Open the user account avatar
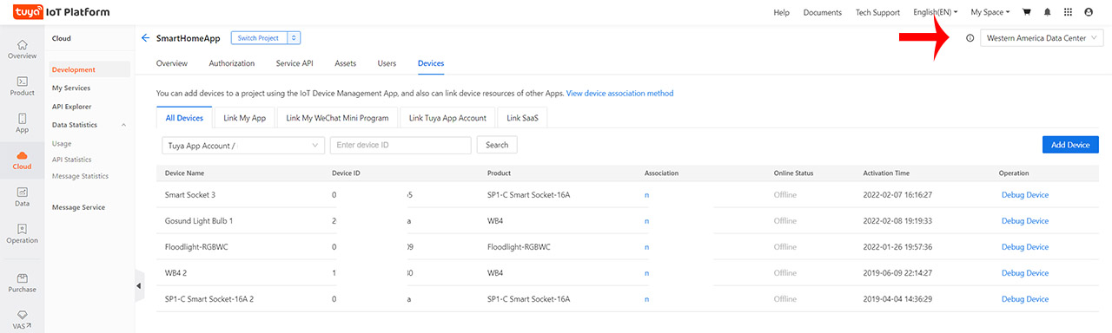 click(1089, 12)
